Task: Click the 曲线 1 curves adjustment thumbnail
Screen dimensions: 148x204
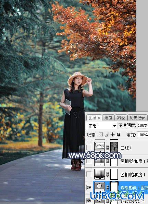Action: click(99, 147)
